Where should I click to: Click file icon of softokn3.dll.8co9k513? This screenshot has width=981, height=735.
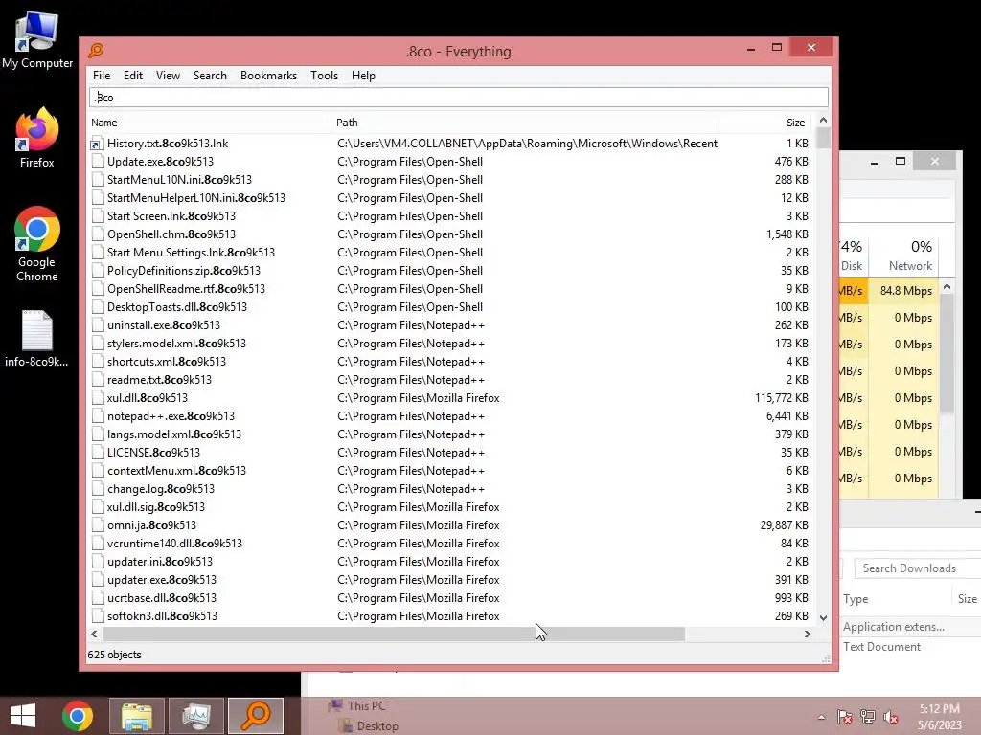click(97, 616)
